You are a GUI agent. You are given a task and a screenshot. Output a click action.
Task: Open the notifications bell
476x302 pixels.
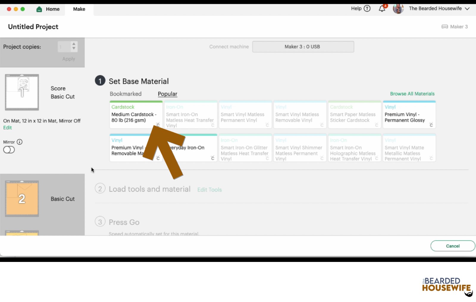pyautogui.click(x=382, y=9)
